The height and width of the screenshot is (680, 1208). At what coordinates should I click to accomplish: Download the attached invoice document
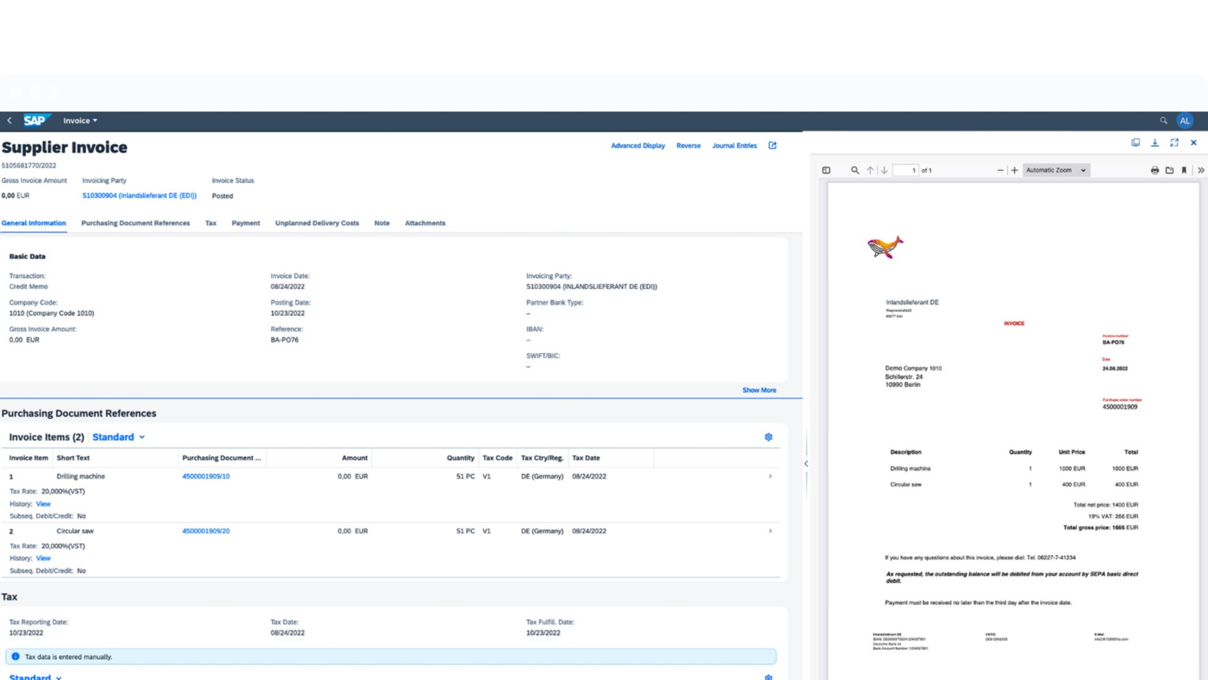pyautogui.click(x=1154, y=143)
